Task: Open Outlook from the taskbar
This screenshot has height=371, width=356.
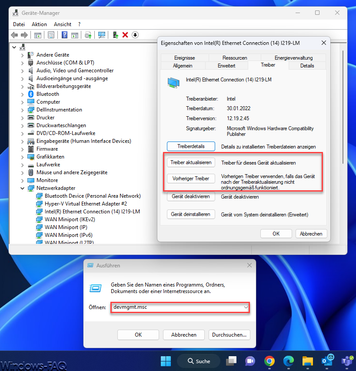Action: pyautogui.click(x=327, y=360)
